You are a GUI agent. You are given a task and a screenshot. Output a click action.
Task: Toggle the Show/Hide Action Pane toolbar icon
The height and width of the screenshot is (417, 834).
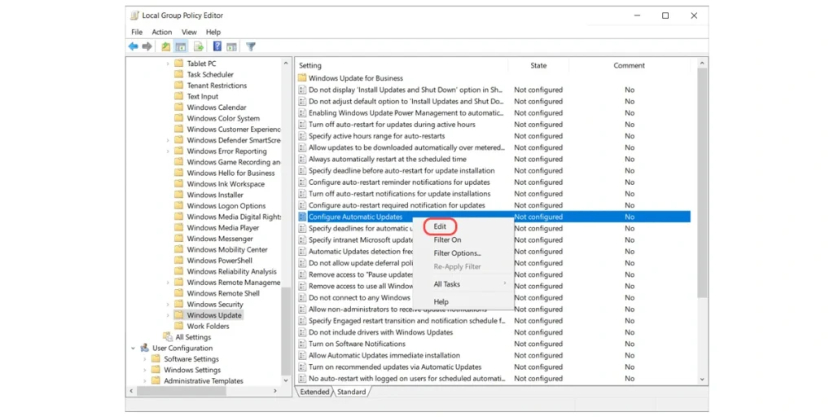tap(231, 46)
